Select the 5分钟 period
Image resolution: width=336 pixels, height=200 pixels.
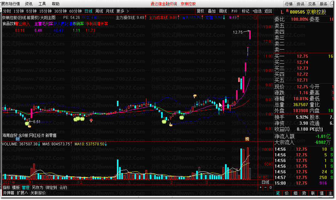[x=31, y=11]
